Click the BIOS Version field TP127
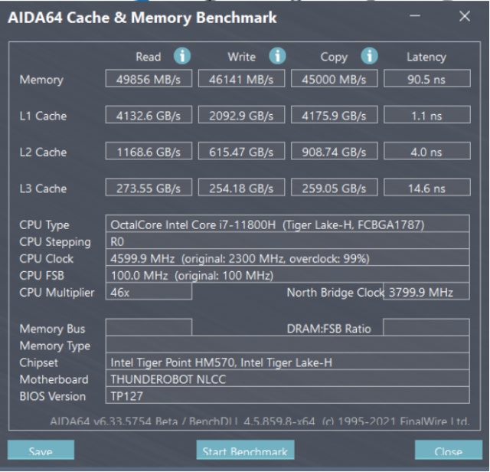 pos(287,396)
